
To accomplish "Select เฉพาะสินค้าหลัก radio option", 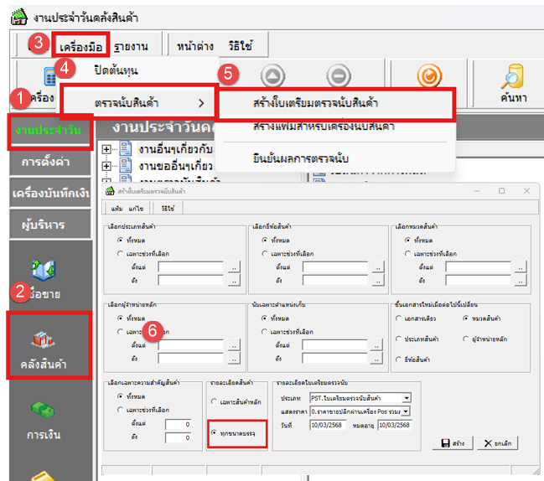I will (x=215, y=401).
